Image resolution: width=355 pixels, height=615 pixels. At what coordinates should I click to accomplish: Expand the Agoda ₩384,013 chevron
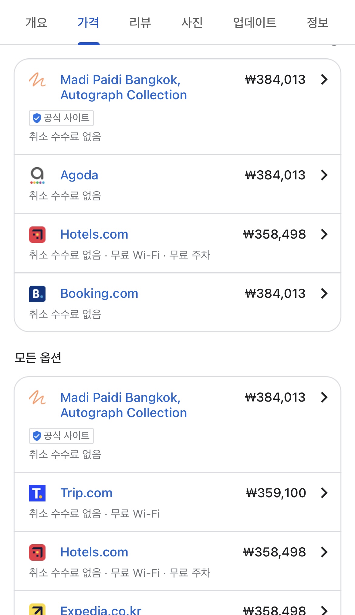pyautogui.click(x=324, y=175)
